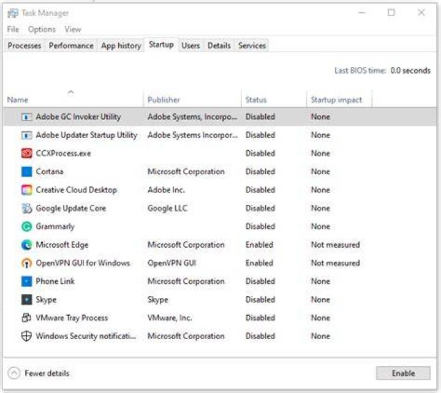Screen dimensions: 441x393
Task: Click Enabled status in Microsoft Edge row
Action: [x=259, y=245]
